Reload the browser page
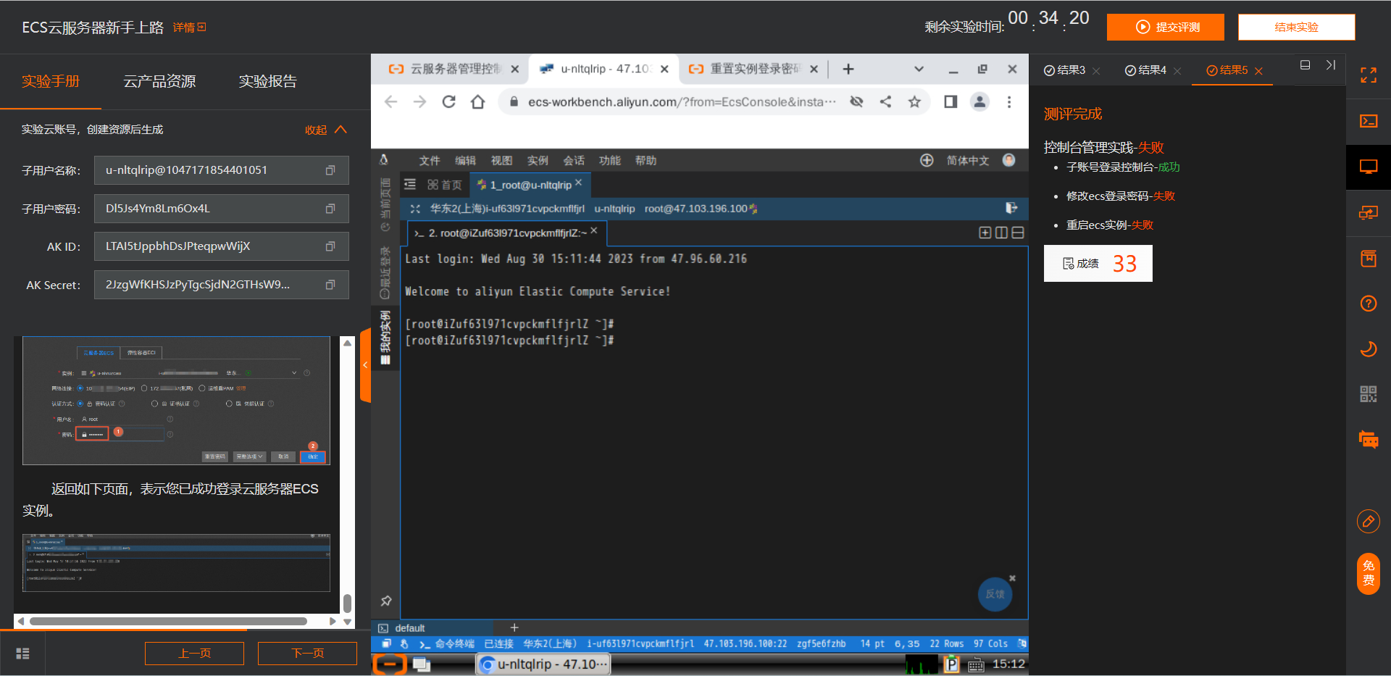The image size is (1391, 676). coord(448,102)
